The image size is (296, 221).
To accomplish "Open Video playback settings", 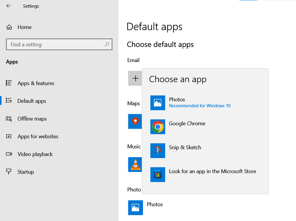I will (x=35, y=154).
